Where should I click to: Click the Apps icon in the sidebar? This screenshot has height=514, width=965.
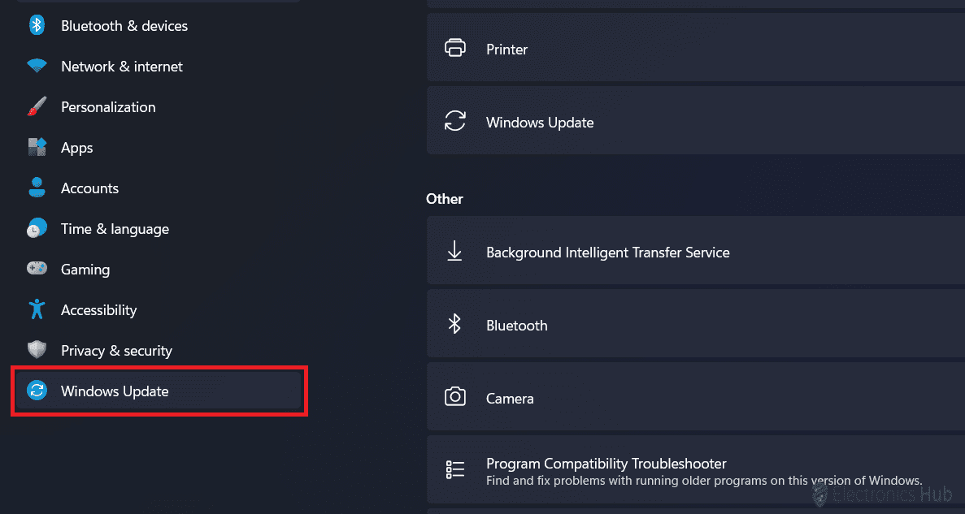pos(37,148)
